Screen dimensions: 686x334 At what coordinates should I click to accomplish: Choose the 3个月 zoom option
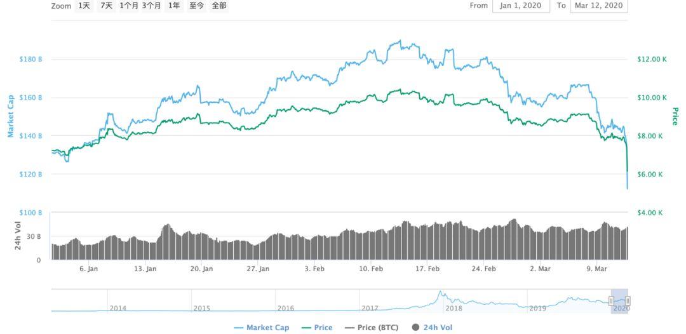pyautogui.click(x=151, y=6)
